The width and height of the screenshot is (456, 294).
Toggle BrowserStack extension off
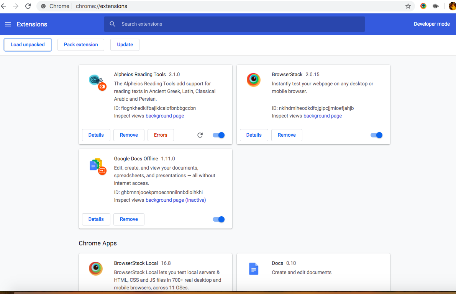(376, 135)
